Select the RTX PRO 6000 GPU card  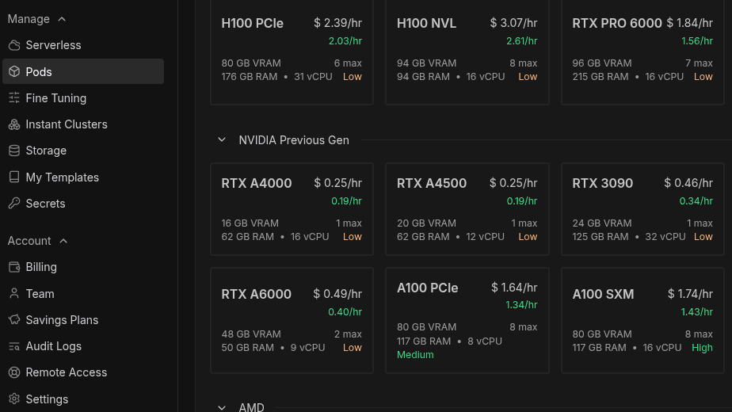(x=642, y=52)
